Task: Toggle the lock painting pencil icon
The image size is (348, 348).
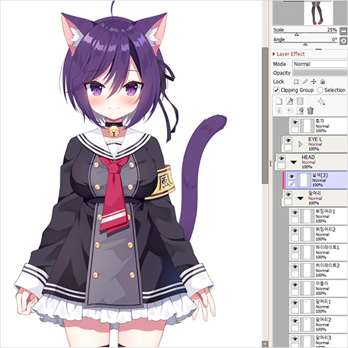Action: [x=305, y=81]
